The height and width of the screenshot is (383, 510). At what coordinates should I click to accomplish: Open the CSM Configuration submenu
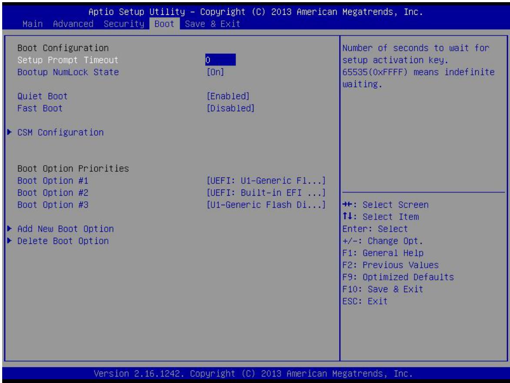tap(60, 132)
